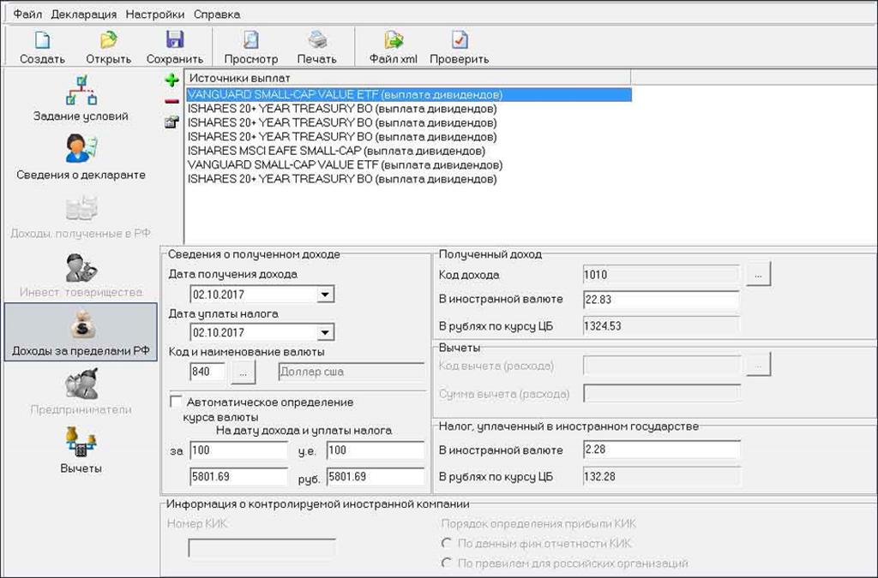Click the Источники выплат column header

coord(409,78)
